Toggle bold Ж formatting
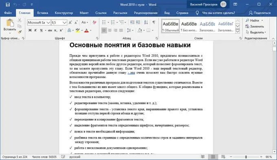The width and height of the screenshot is (277, 160). click(x=30, y=31)
